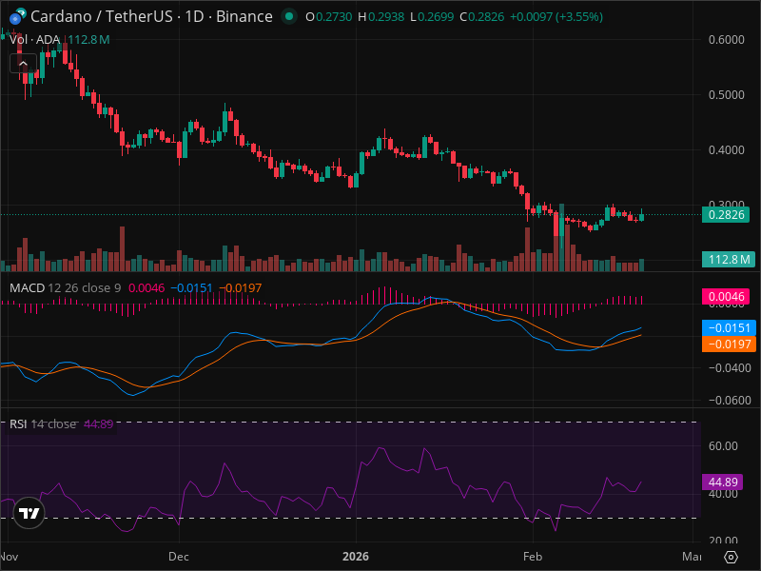
Task: Click the open price O0.2730 value
Action: 329,17
